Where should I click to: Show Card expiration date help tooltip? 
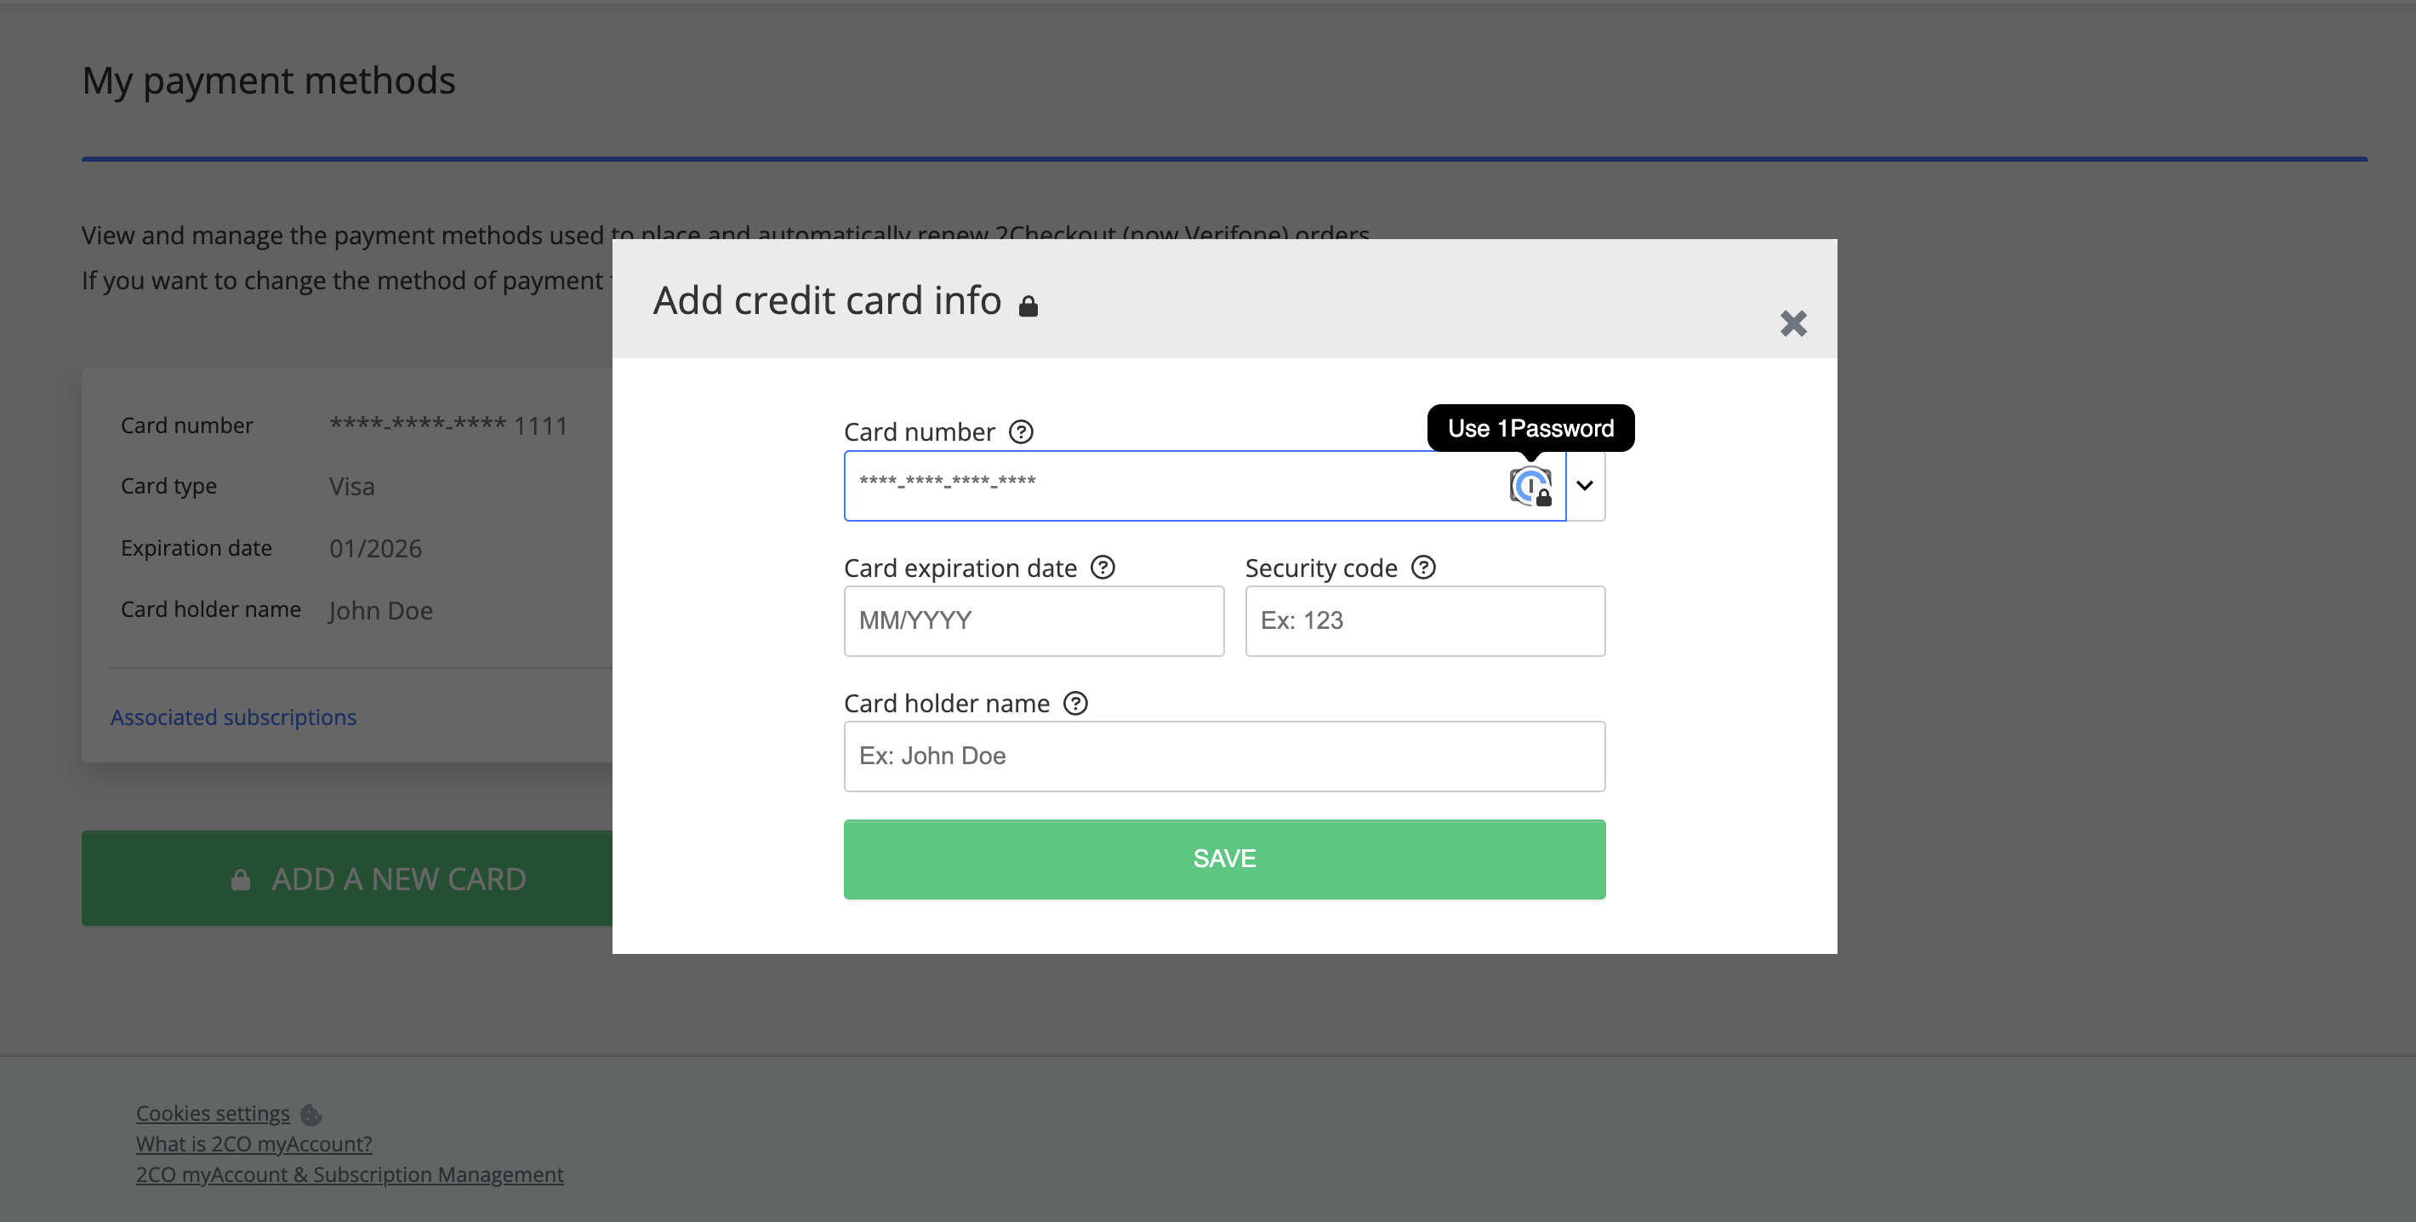[1103, 568]
